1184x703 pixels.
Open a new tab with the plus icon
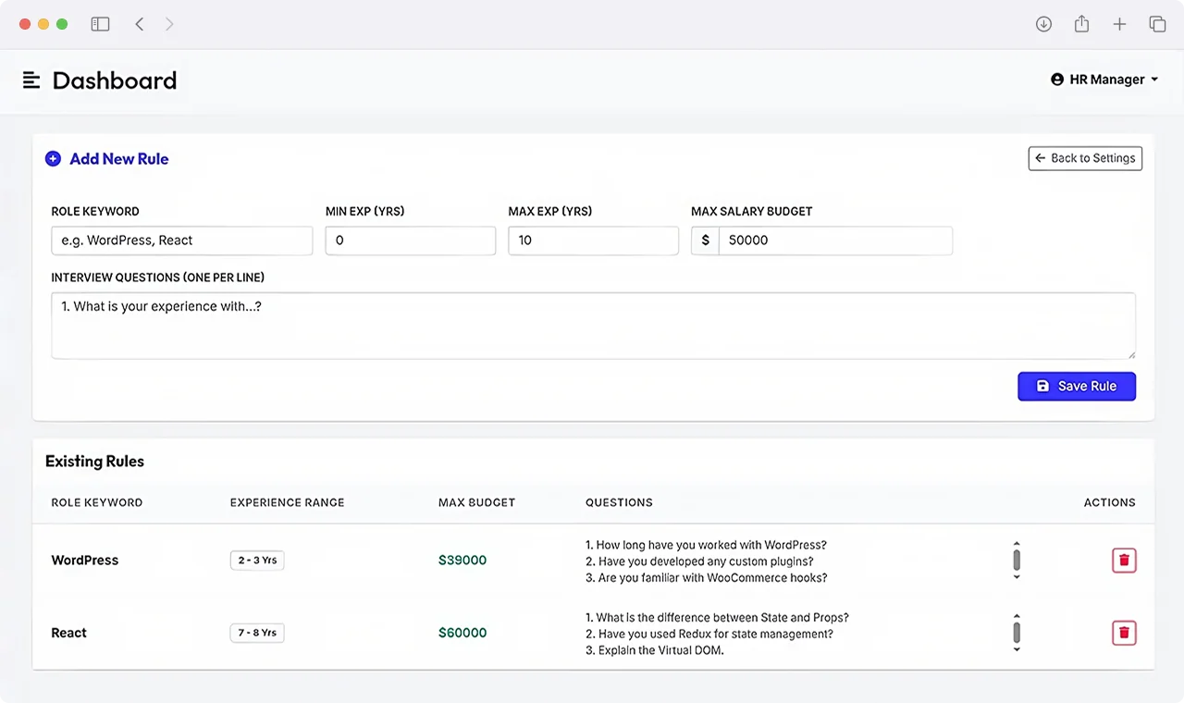(x=1119, y=24)
